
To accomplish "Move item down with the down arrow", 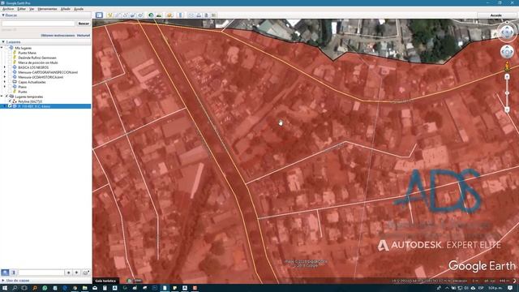I will [x=76, y=273].
